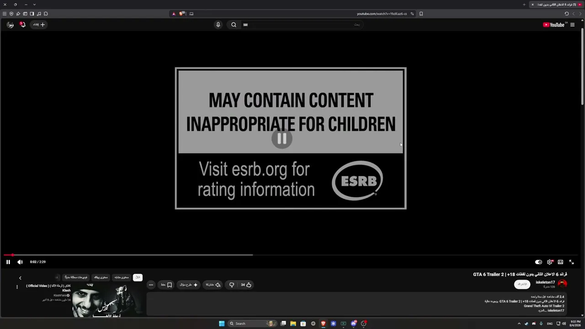The height and width of the screenshot is (329, 585).
Task: Open Microsoft Store from the taskbar
Action: (x=303, y=324)
